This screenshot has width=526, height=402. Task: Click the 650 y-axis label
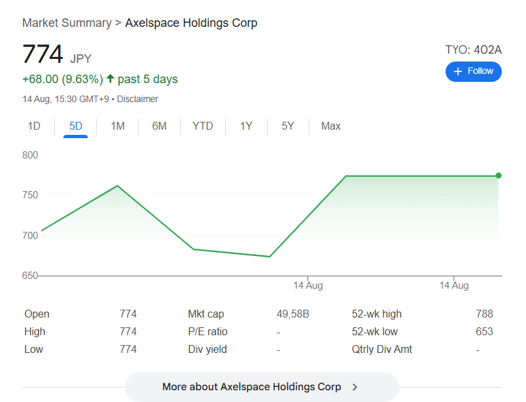(30, 276)
